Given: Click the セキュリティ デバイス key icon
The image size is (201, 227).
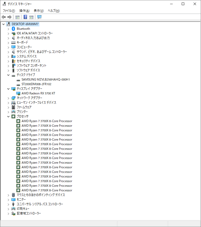Looking at the screenshot, I should coord(13,61).
